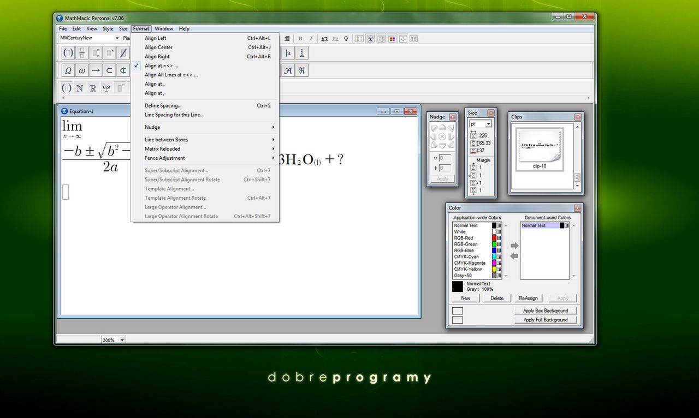Expand the Matrix Reloaded submenu
The width and height of the screenshot is (699, 418).
click(x=205, y=149)
